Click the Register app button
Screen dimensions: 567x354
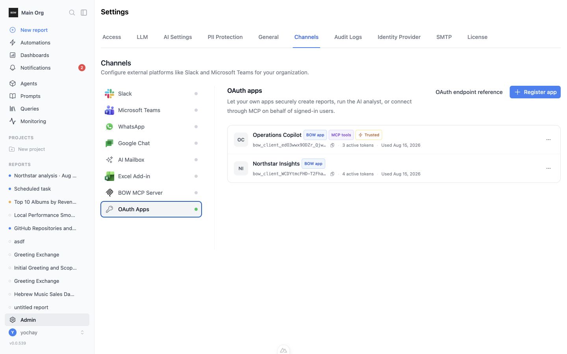point(535,92)
